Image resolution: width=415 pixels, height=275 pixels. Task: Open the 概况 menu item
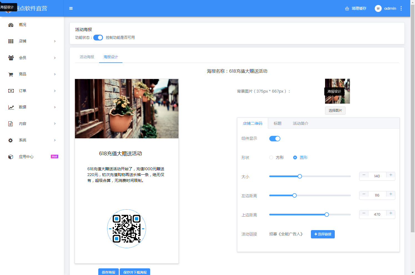click(32, 25)
